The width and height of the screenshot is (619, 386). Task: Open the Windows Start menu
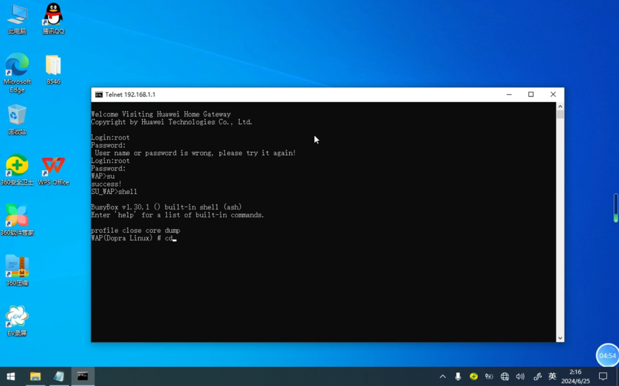pyautogui.click(x=11, y=376)
